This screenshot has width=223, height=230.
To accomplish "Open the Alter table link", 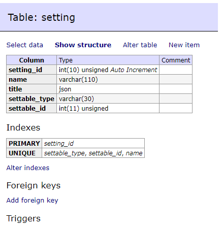I will click(x=140, y=45).
